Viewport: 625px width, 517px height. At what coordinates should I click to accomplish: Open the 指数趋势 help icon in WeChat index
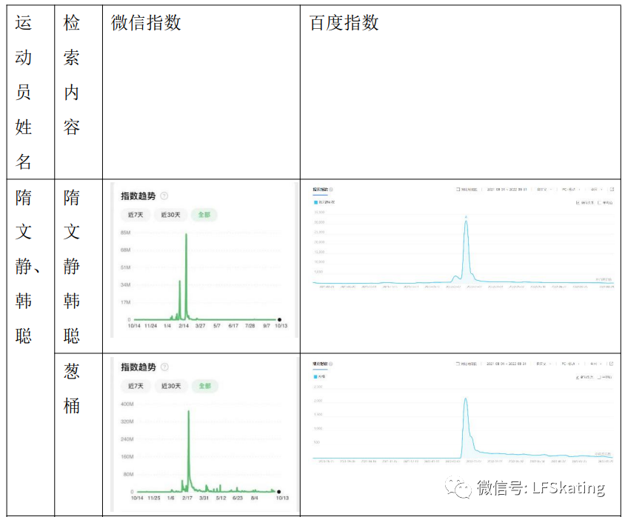(x=164, y=197)
